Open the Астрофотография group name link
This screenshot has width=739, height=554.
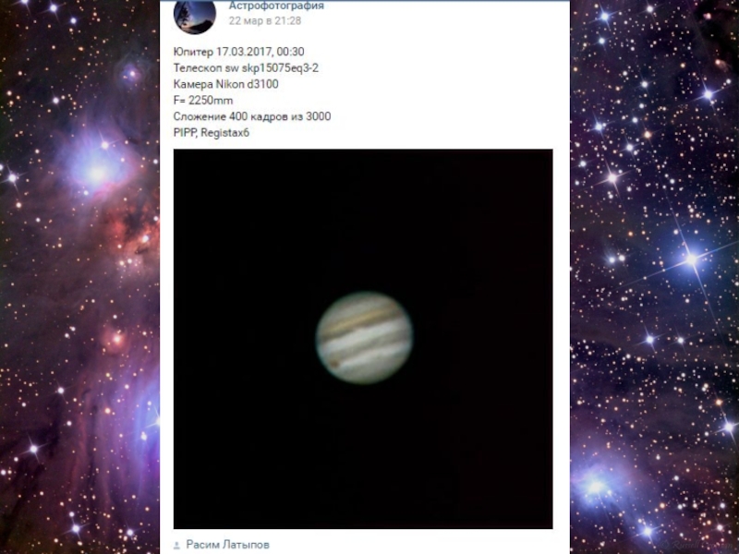(x=276, y=6)
